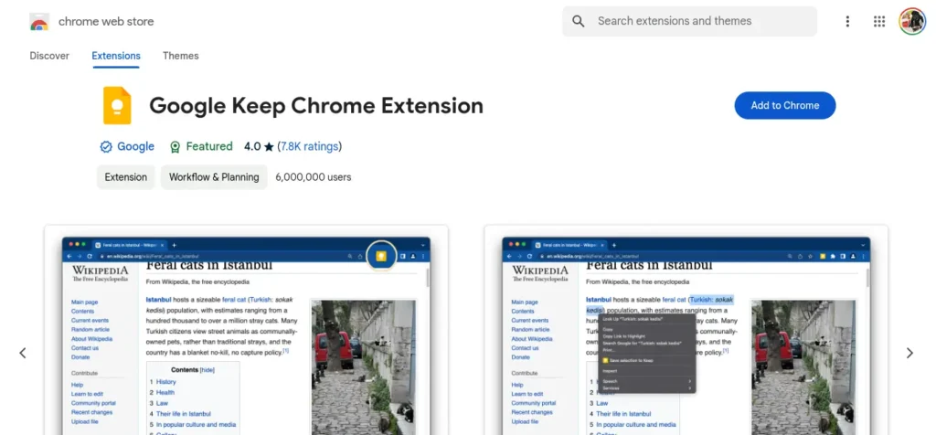Go to the Themes tab
Screen dimensions: 936x435
point(180,56)
